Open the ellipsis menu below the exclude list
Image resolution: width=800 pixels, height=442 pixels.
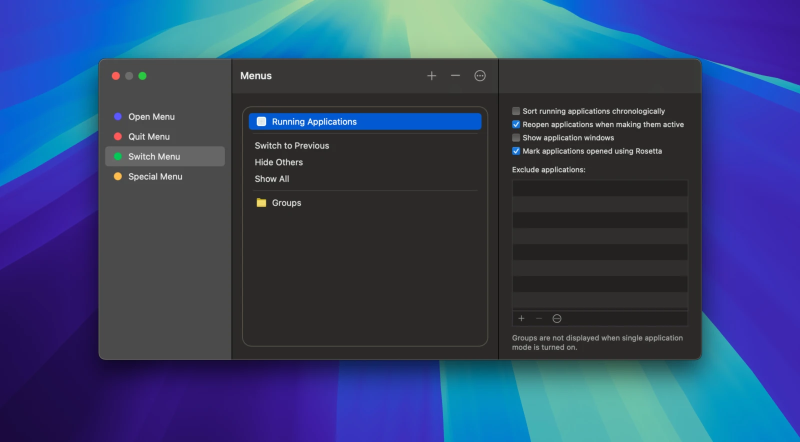556,318
